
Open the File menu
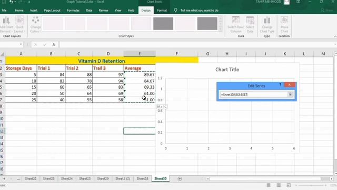[x=4, y=11]
